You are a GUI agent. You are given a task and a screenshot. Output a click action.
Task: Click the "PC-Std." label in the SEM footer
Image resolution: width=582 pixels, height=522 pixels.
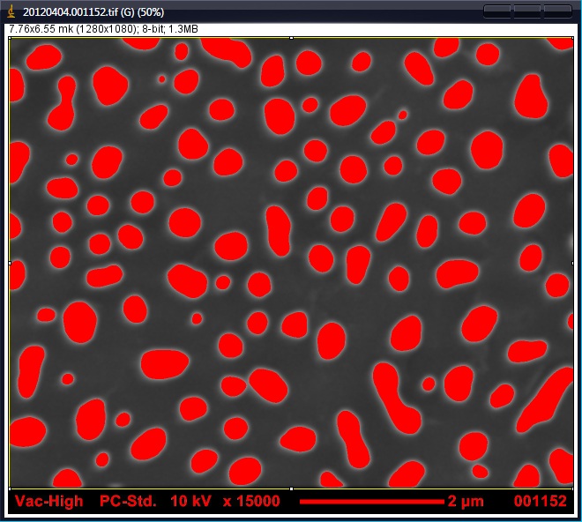coord(128,501)
